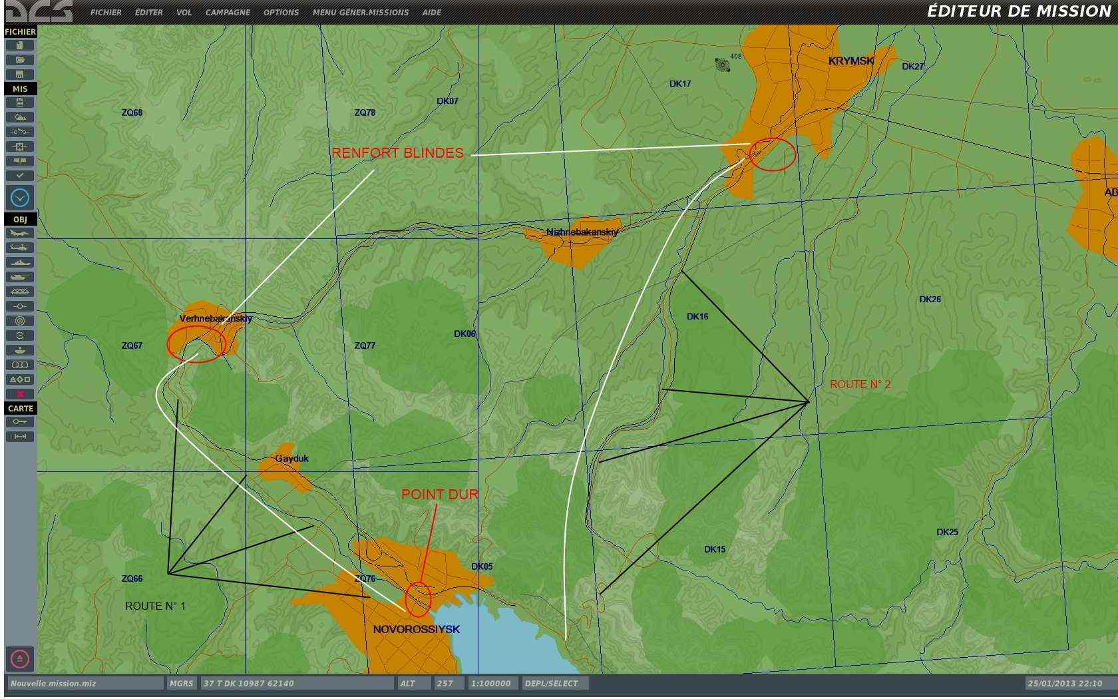Image resolution: width=1118 pixels, height=699 pixels.
Task: Select the navigation point tool
Action: coord(20,306)
